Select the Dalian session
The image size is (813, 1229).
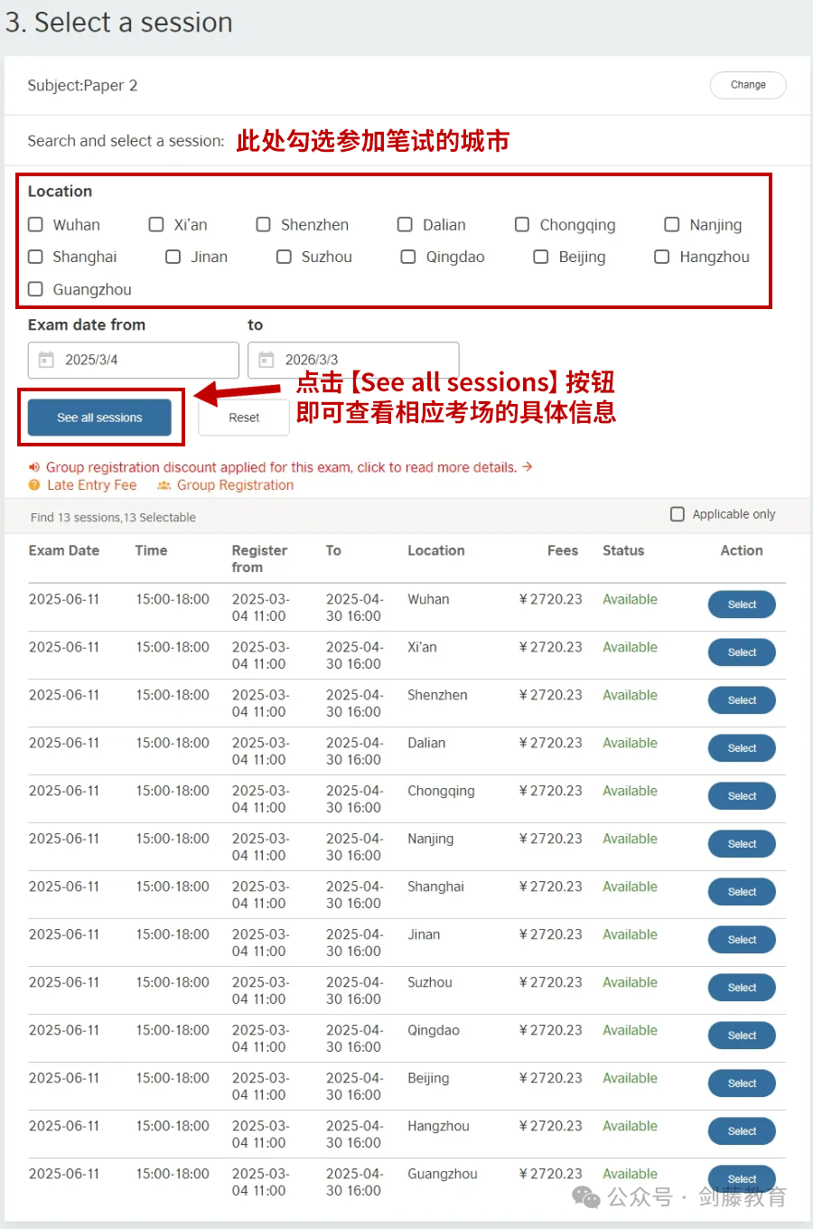742,748
